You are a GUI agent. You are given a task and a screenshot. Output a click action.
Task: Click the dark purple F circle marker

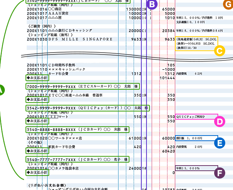pos(220,173)
